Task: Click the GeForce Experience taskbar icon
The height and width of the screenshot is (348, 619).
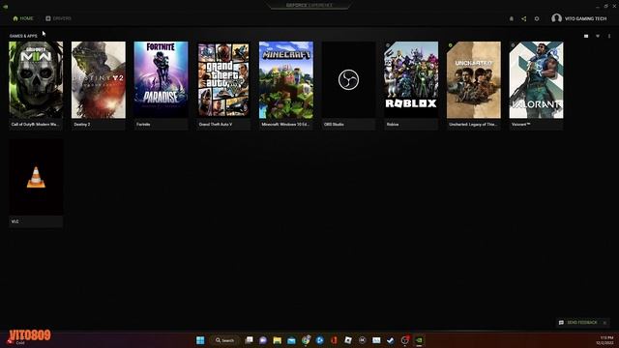Action: click(419, 340)
